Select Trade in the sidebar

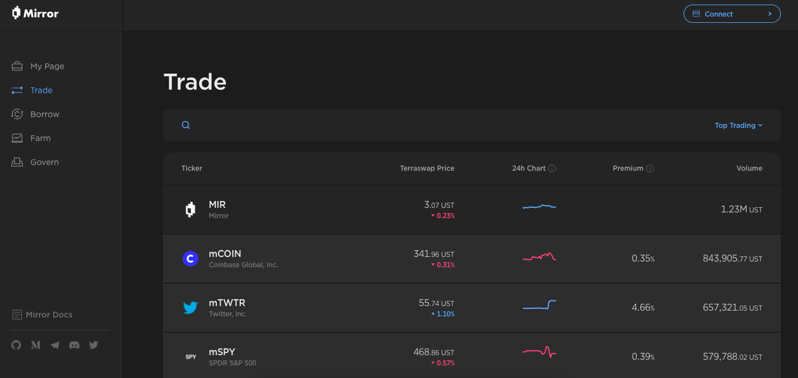(41, 90)
